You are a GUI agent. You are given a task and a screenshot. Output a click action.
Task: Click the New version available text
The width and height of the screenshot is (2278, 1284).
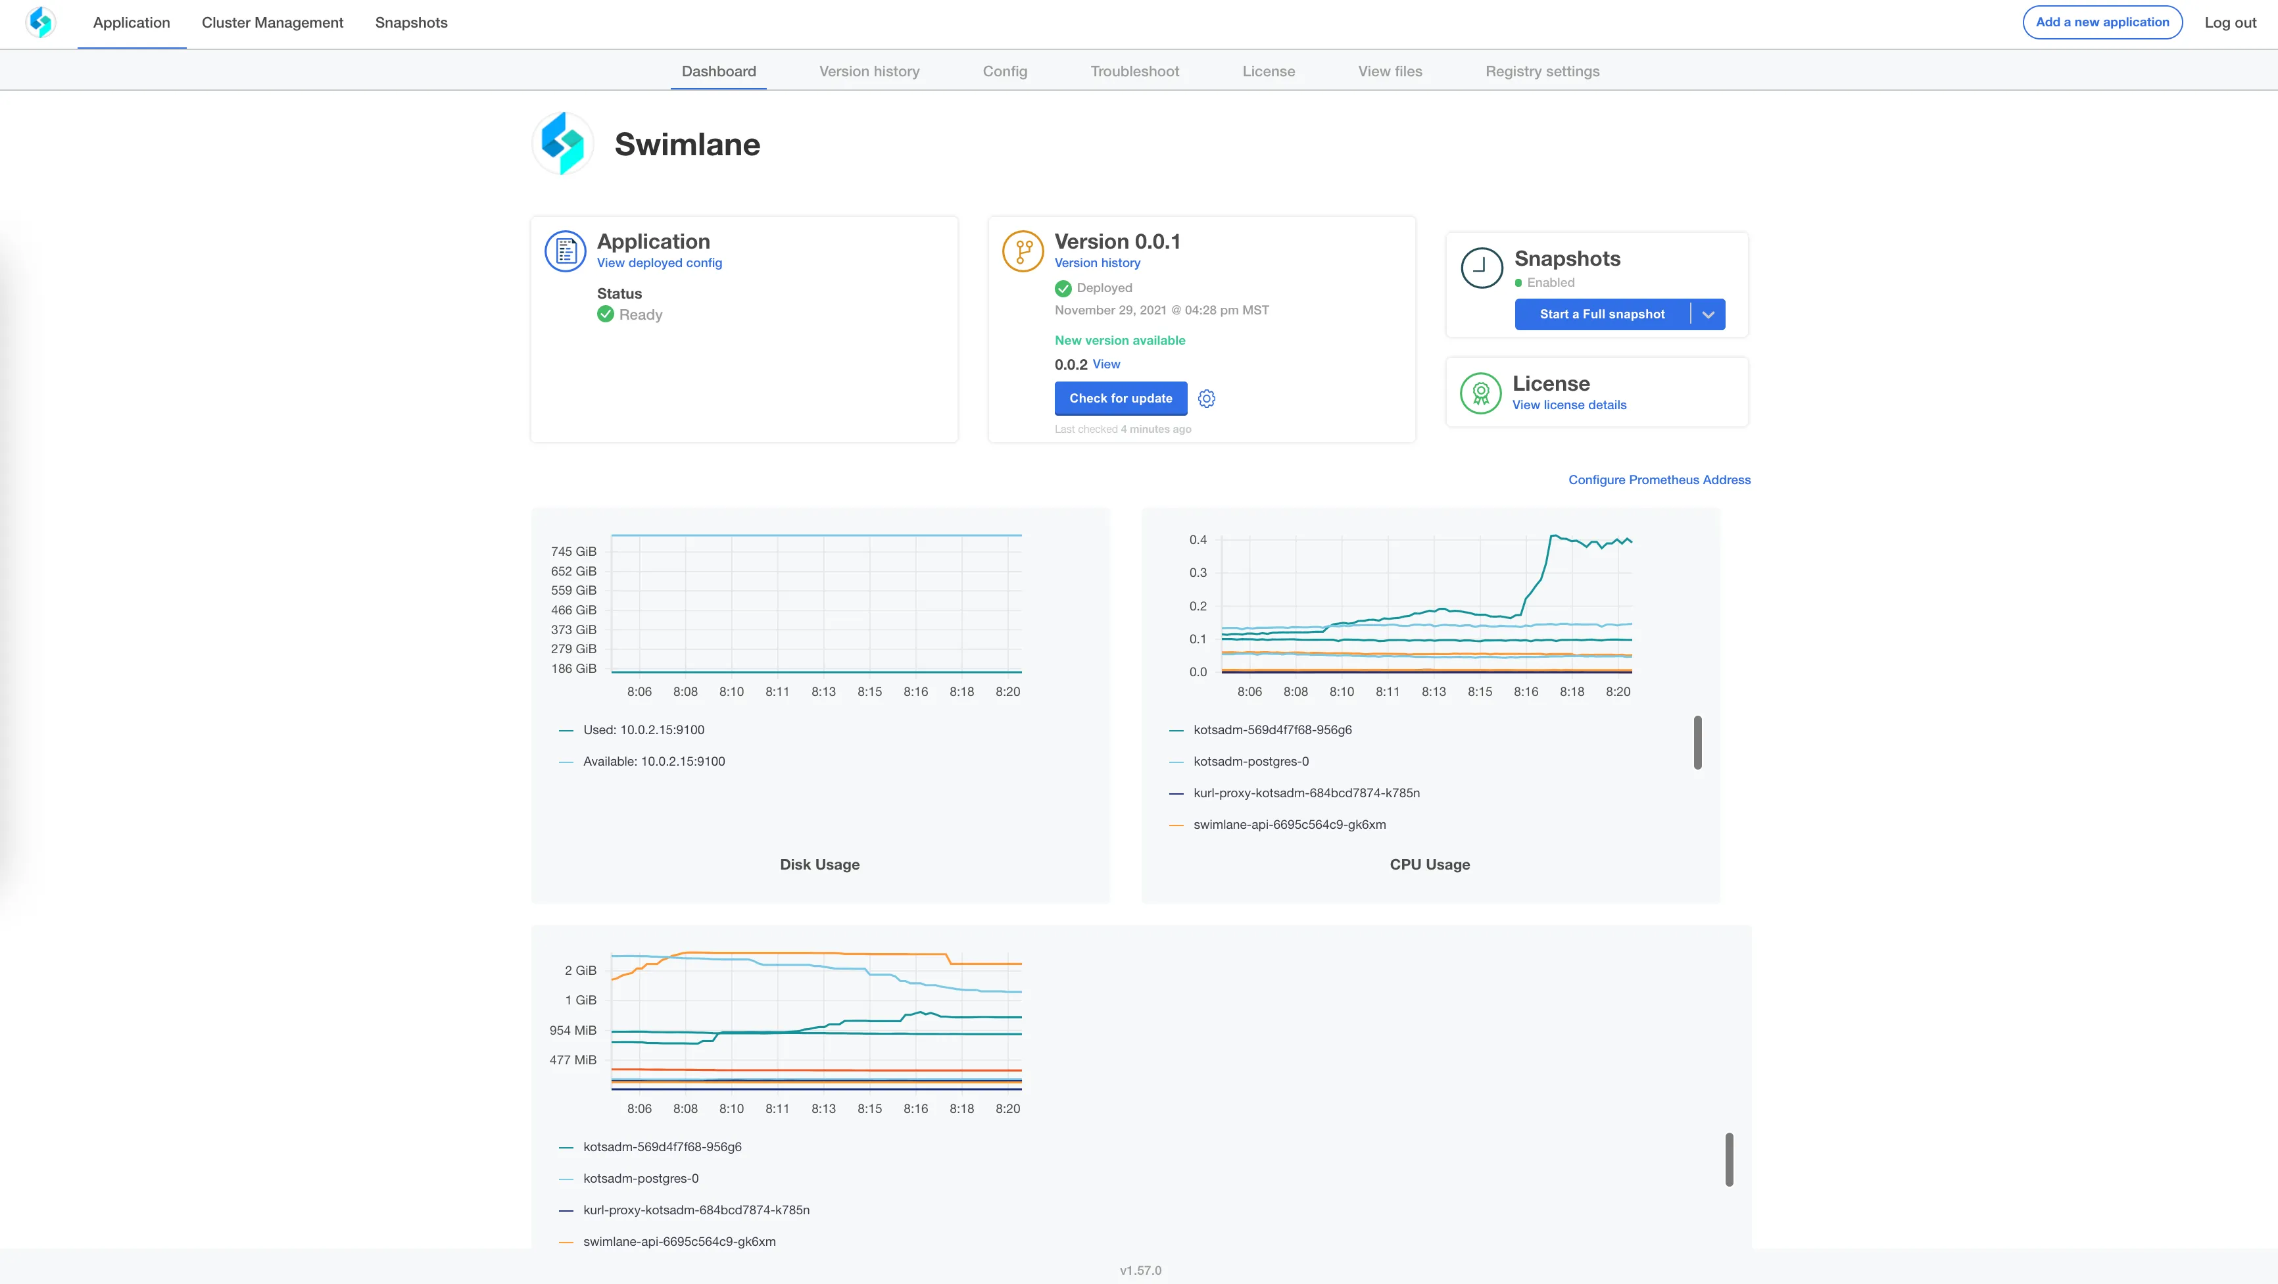coord(1119,341)
